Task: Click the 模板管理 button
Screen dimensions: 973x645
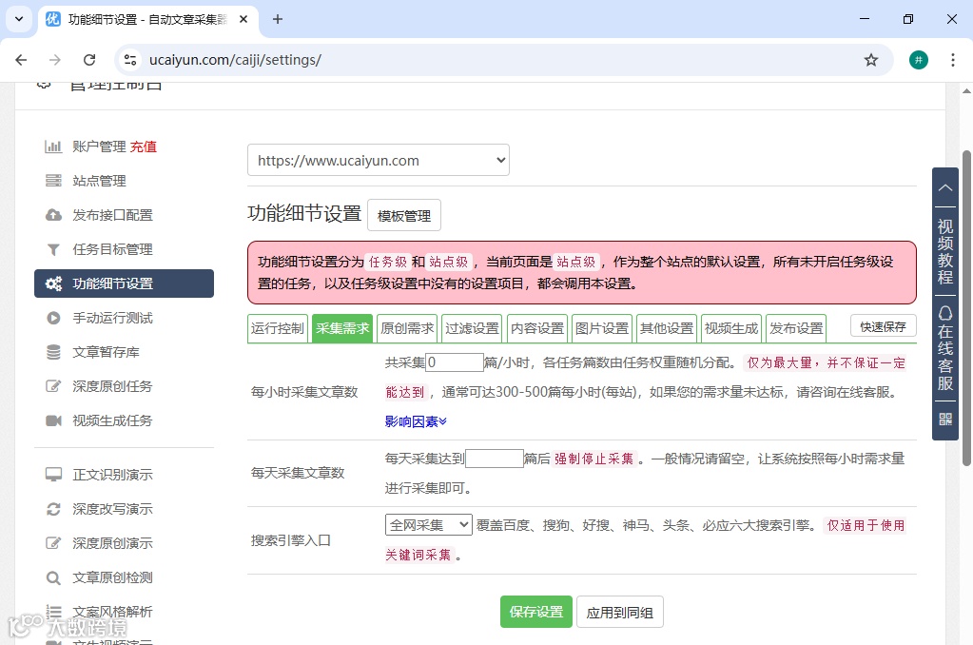Action: click(404, 215)
